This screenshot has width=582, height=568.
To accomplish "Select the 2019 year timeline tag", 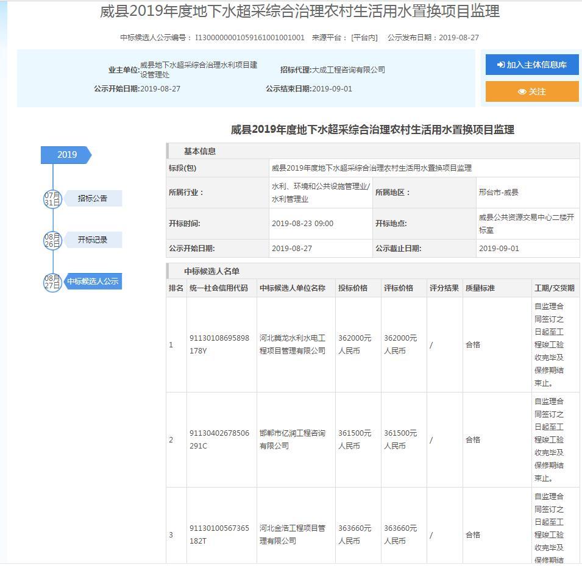I will point(66,155).
